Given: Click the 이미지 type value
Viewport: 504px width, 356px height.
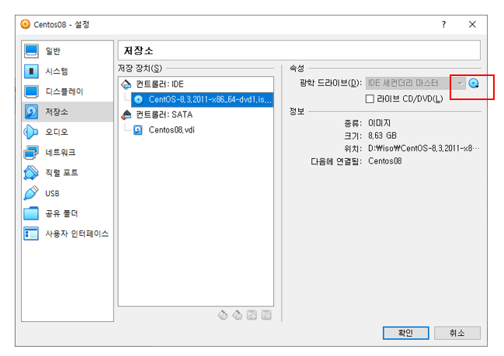Looking at the screenshot, I should (379, 123).
